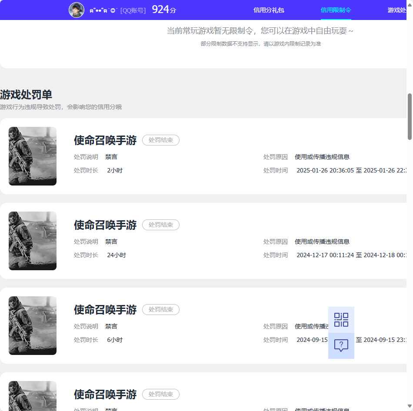Click the vertical scrollbar thumb
Viewport: 413px width, 411px height.
[x=410, y=116]
